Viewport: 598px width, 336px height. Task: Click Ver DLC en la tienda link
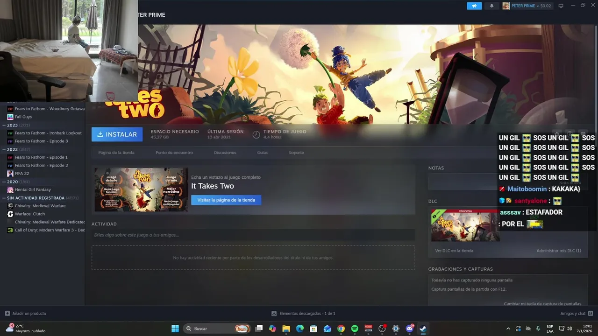click(454, 251)
